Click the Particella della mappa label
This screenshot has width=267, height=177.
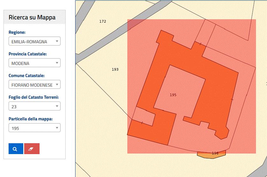pos(31,119)
